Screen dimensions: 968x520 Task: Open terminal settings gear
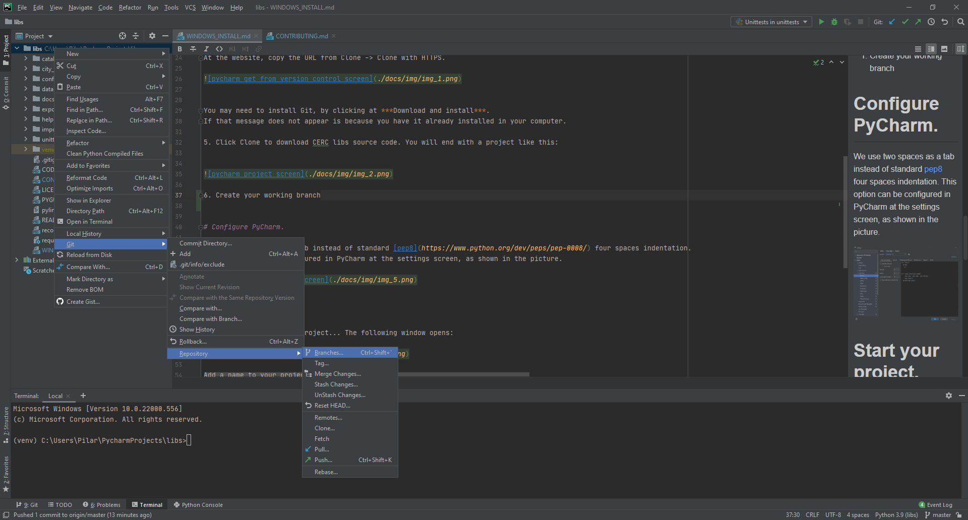(948, 396)
